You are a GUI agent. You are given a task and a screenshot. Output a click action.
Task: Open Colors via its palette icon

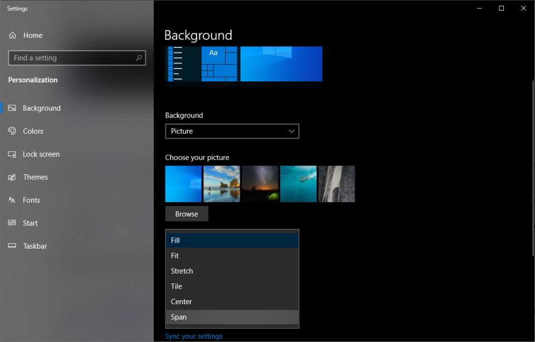click(x=12, y=131)
